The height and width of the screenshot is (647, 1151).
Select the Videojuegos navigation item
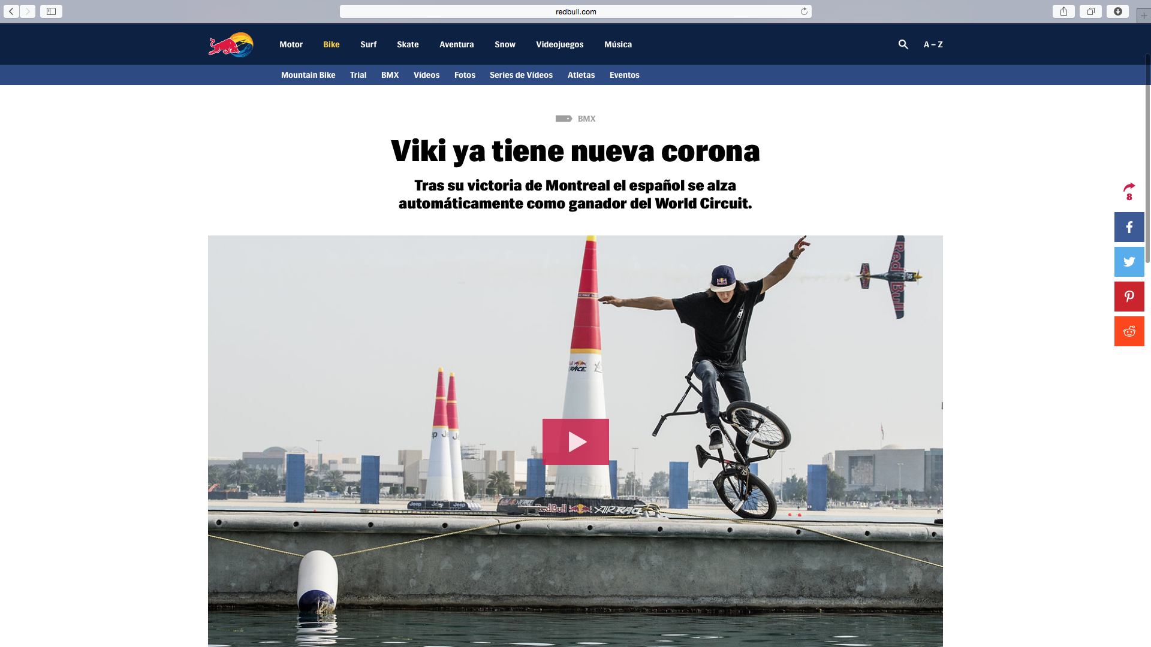coord(559,44)
